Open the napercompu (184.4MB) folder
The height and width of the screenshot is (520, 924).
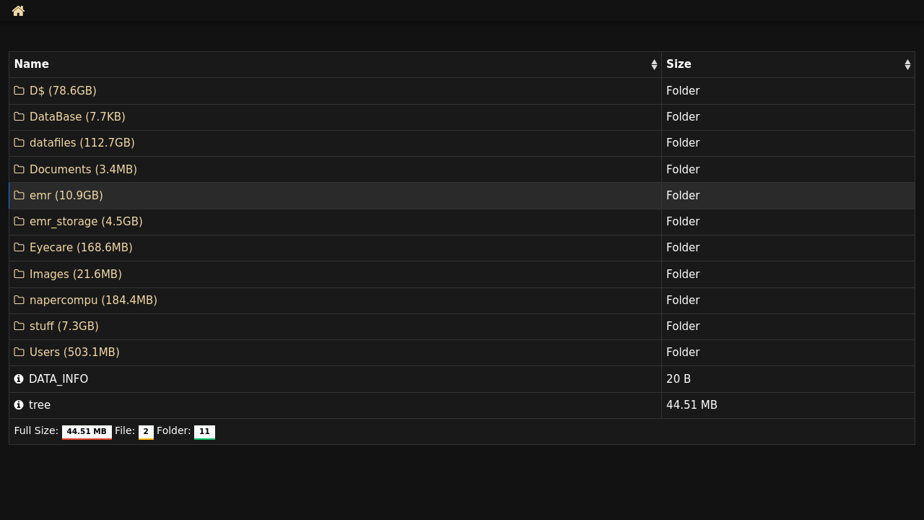(93, 300)
